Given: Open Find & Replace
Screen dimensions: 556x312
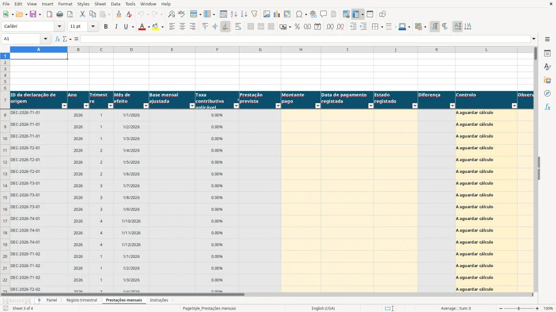Looking at the screenshot, I should (171, 14).
